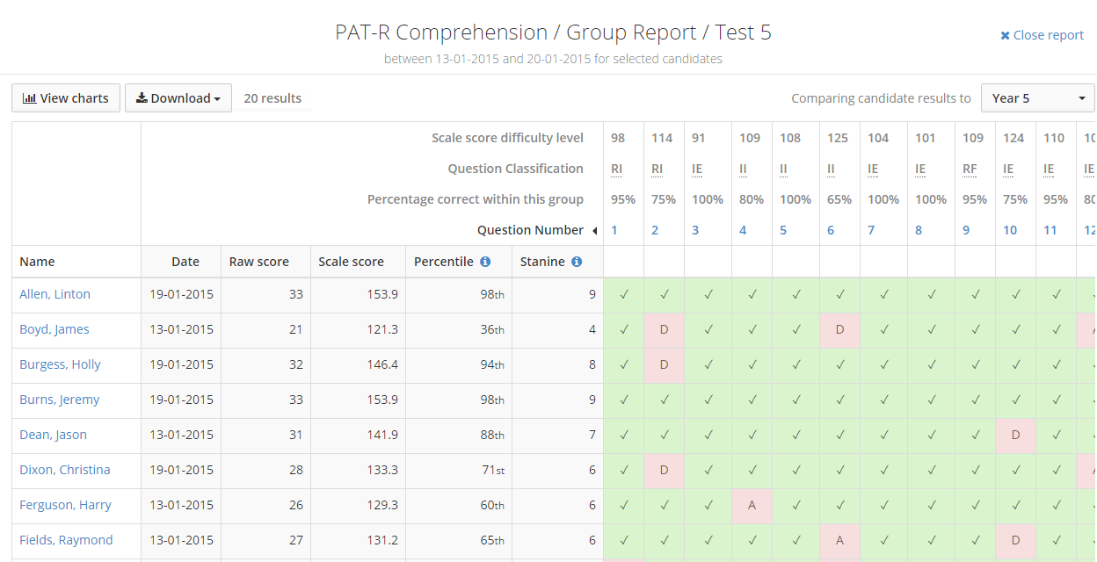Screen dimensions: 1097x562
Task: Click Allen, Linton's scale score 153.9
Action: click(x=382, y=294)
